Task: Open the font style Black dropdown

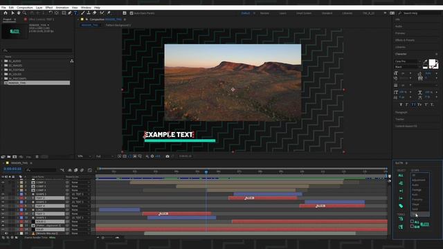Action: coord(408,67)
